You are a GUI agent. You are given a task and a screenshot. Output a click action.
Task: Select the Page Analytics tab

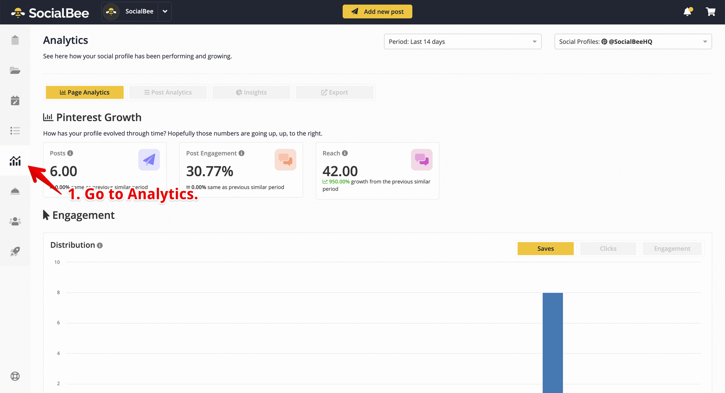pos(85,92)
